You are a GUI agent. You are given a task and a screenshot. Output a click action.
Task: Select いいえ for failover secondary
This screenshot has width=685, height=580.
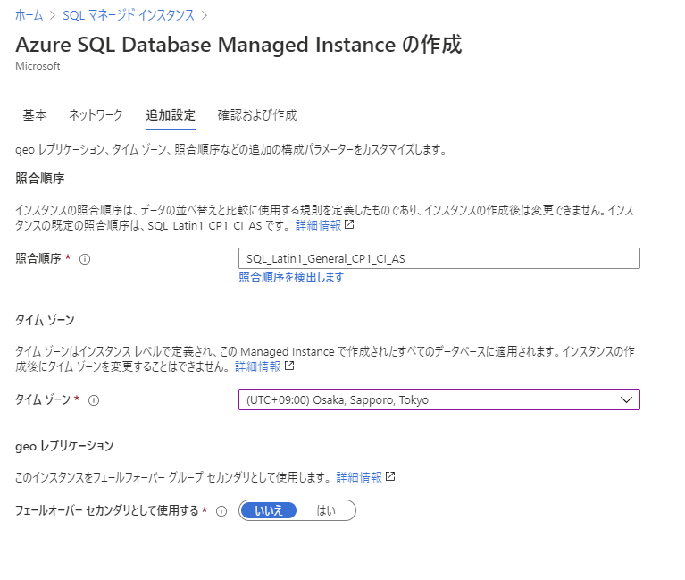click(269, 510)
